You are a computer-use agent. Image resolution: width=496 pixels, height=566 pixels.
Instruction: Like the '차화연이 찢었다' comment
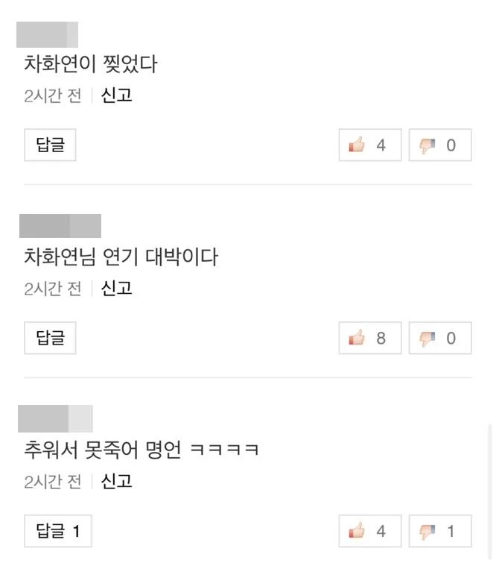pyautogui.click(x=369, y=145)
